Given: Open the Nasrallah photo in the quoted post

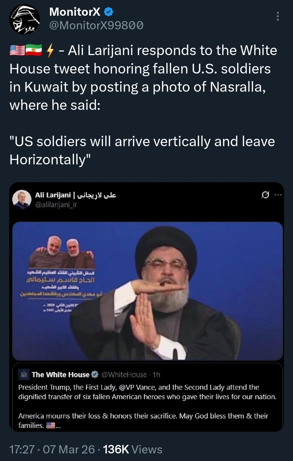Looking at the screenshot, I should coord(148,291).
